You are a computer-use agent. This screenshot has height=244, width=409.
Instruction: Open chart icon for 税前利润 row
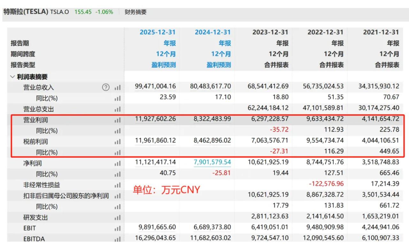pos(118,142)
